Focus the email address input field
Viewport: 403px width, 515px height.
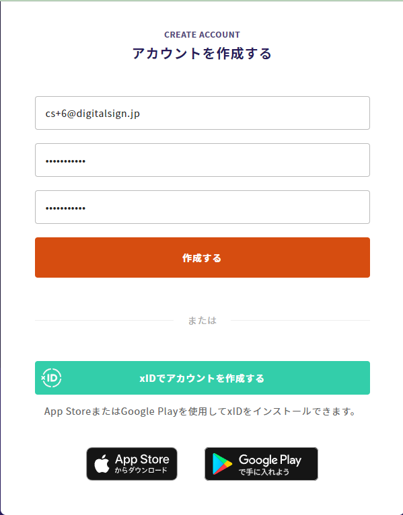[x=203, y=113]
